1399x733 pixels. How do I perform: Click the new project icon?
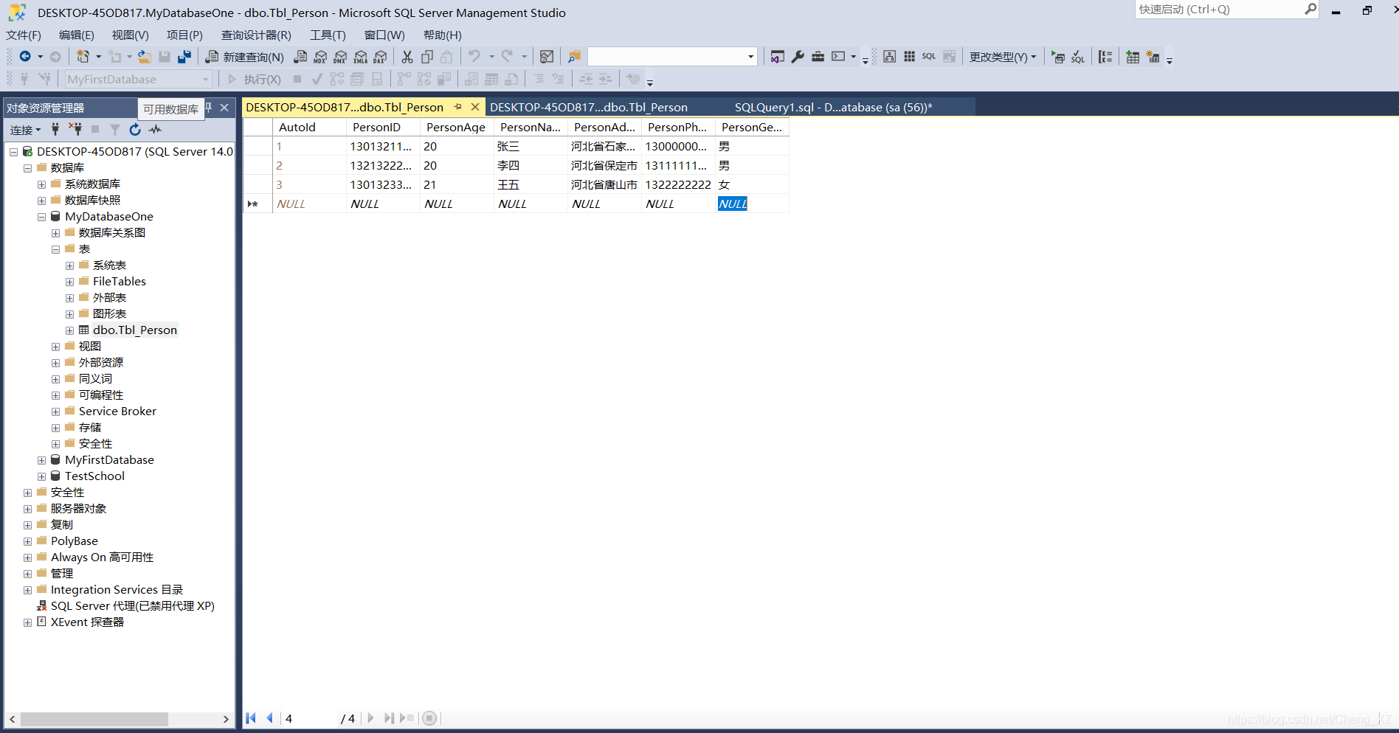pos(83,57)
